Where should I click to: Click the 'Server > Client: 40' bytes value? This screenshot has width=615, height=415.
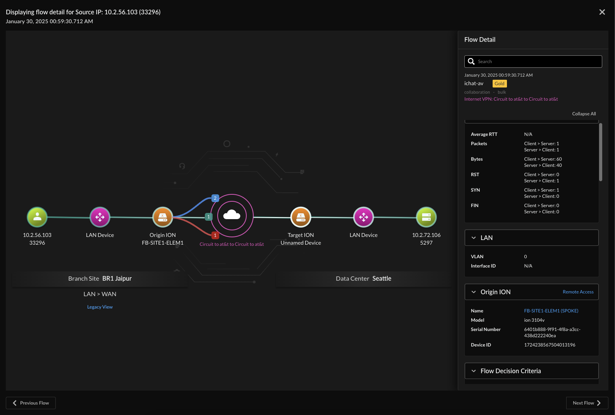[543, 165]
